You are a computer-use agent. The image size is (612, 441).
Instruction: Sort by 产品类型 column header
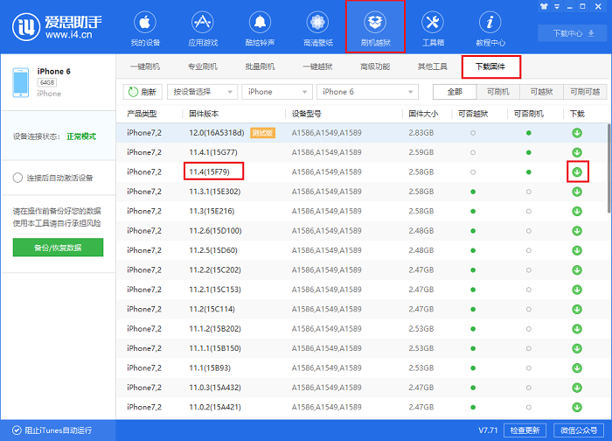[x=142, y=114]
